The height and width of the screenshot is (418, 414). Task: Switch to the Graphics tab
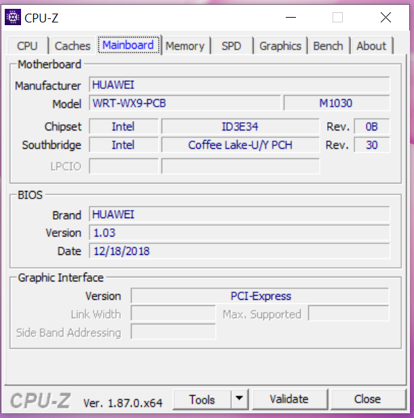(x=280, y=46)
